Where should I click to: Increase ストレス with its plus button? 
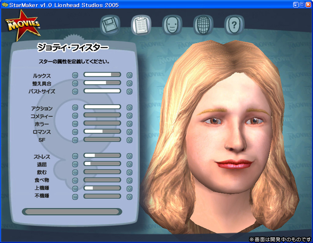pyautogui.click(x=129, y=156)
